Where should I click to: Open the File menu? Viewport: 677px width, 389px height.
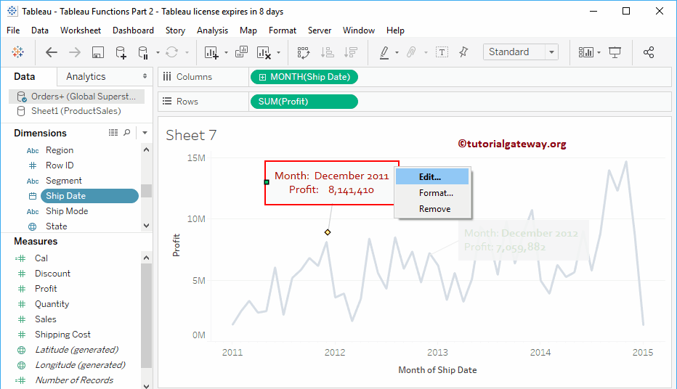click(x=13, y=30)
